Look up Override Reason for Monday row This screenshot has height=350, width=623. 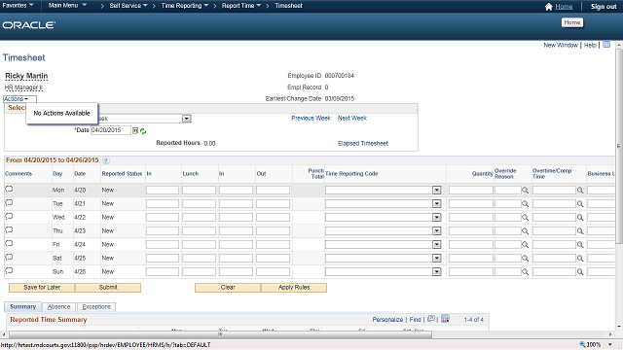pos(526,191)
